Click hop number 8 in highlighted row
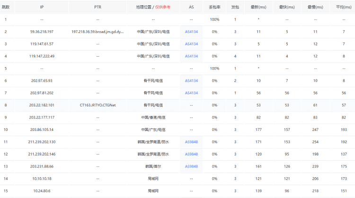The width and height of the screenshot is (355, 198). [6, 105]
